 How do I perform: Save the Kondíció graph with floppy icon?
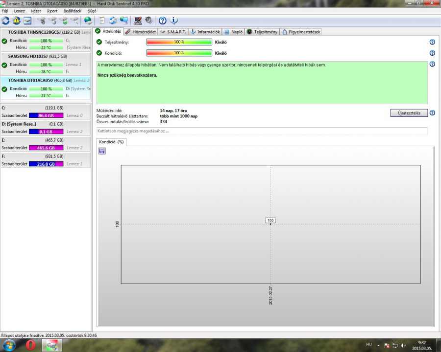(102, 151)
